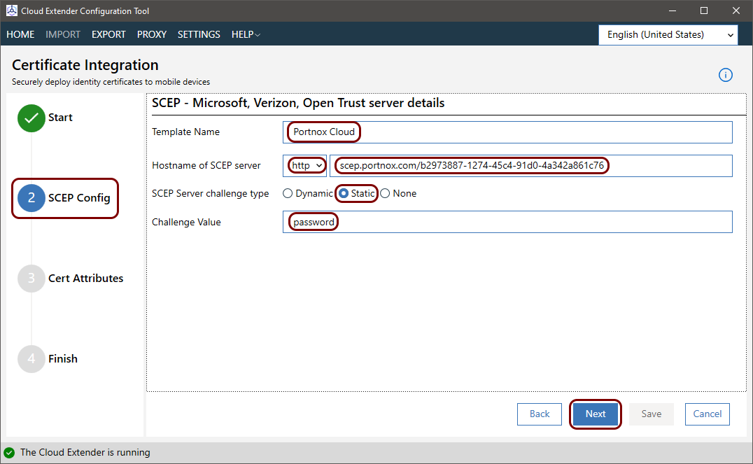753x464 pixels.
Task: Click the green running status icon
Action: click(x=9, y=453)
